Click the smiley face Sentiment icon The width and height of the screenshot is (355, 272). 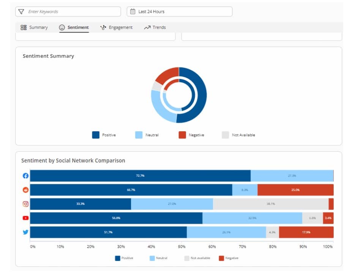coord(62,27)
